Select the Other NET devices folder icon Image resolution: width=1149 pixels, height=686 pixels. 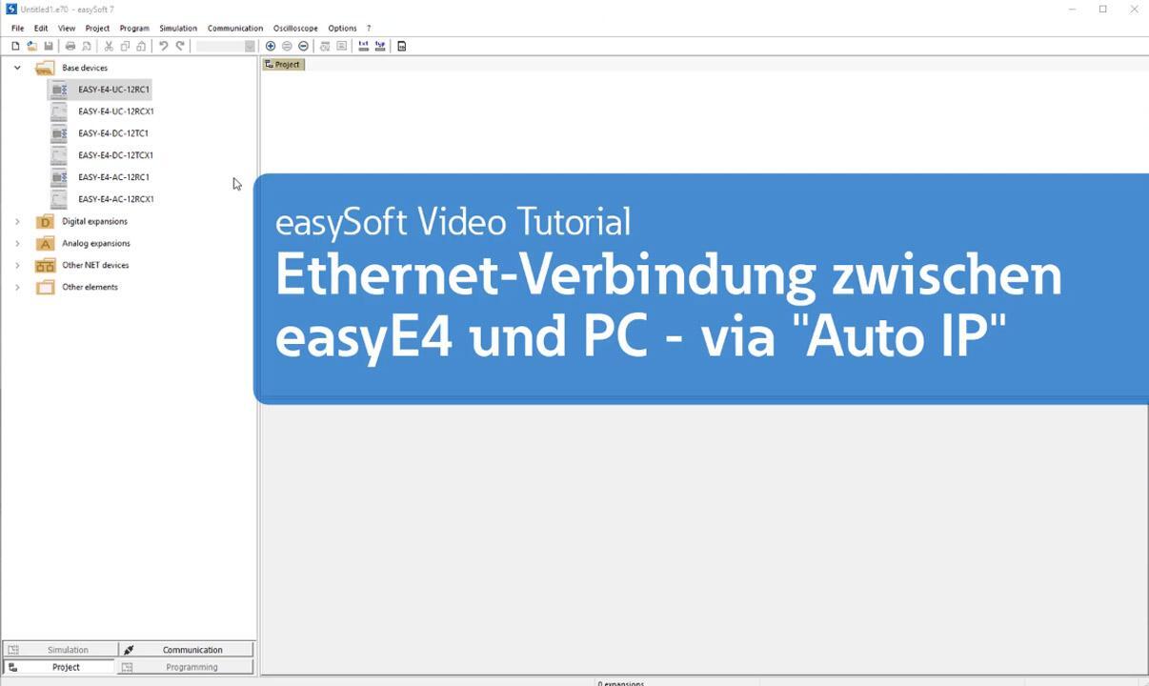pos(45,265)
